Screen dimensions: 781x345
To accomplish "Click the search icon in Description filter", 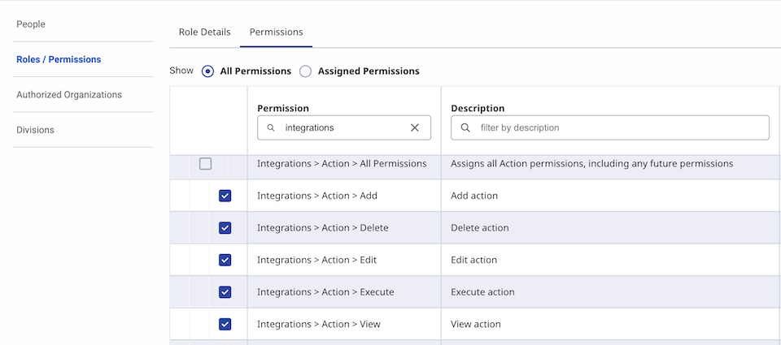I will point(465,127).
